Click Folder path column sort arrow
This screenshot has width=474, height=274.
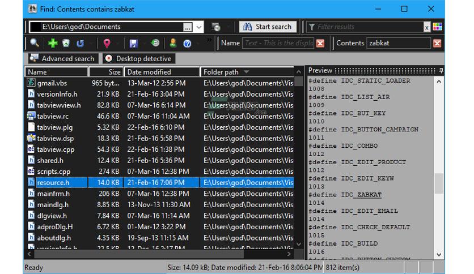click(x=246, y=72)
